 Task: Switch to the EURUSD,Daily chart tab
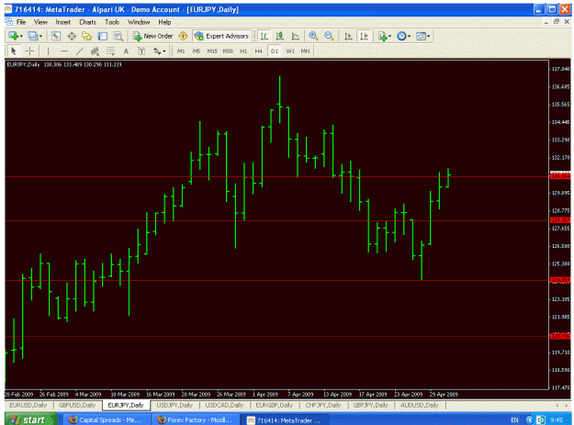pyautogui.click(x=28, y=405)
